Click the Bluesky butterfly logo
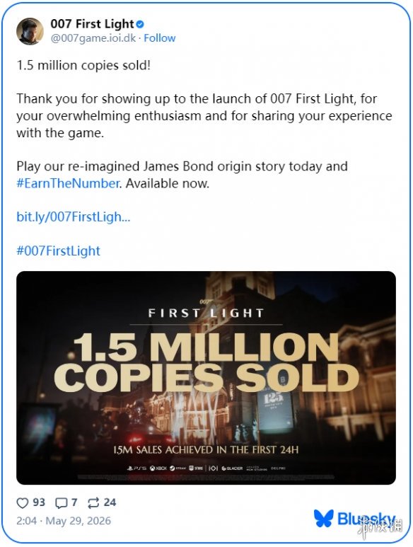 (323, 518)
